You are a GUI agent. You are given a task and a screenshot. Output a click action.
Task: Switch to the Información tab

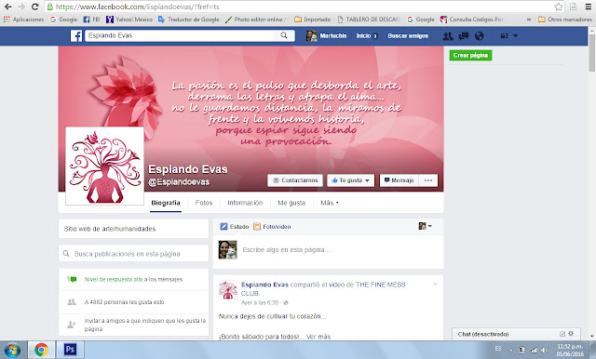(x=245, y=203)
